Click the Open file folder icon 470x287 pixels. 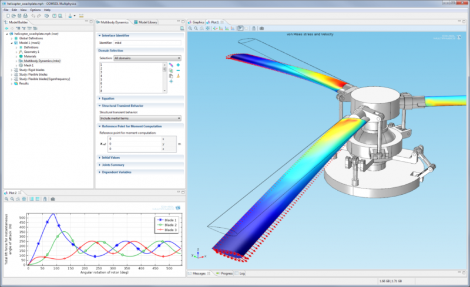[14, 16]
